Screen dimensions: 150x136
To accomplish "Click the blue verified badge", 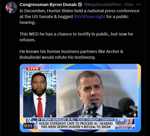I will 80,5.
